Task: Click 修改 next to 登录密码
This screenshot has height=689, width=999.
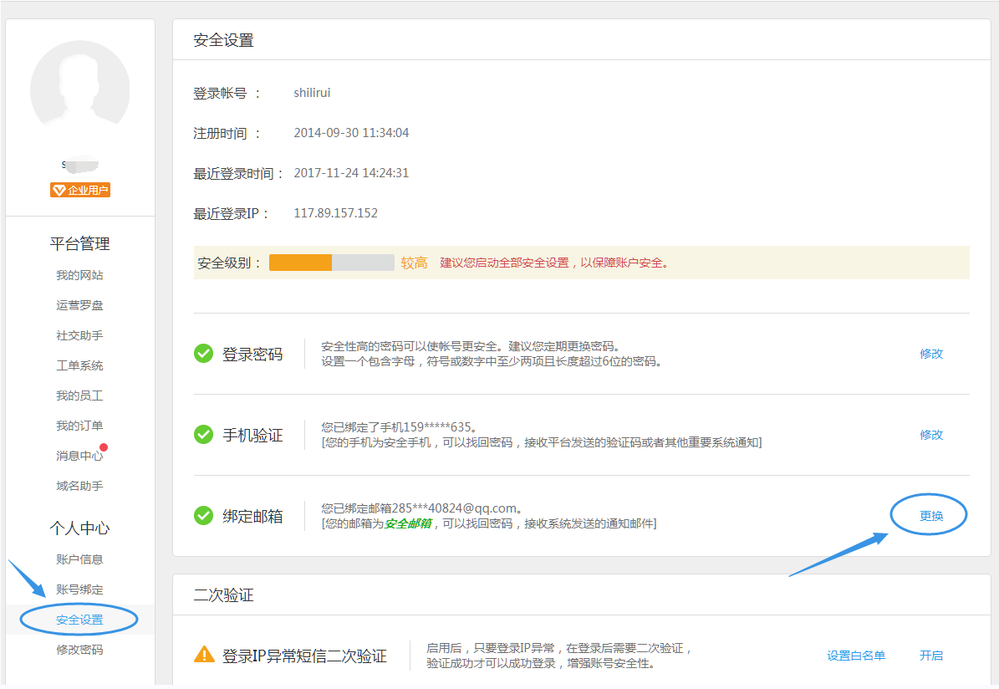Action: 930,353
